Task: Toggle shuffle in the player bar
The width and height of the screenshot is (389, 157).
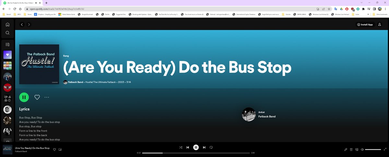Action: tap(181, 147)
